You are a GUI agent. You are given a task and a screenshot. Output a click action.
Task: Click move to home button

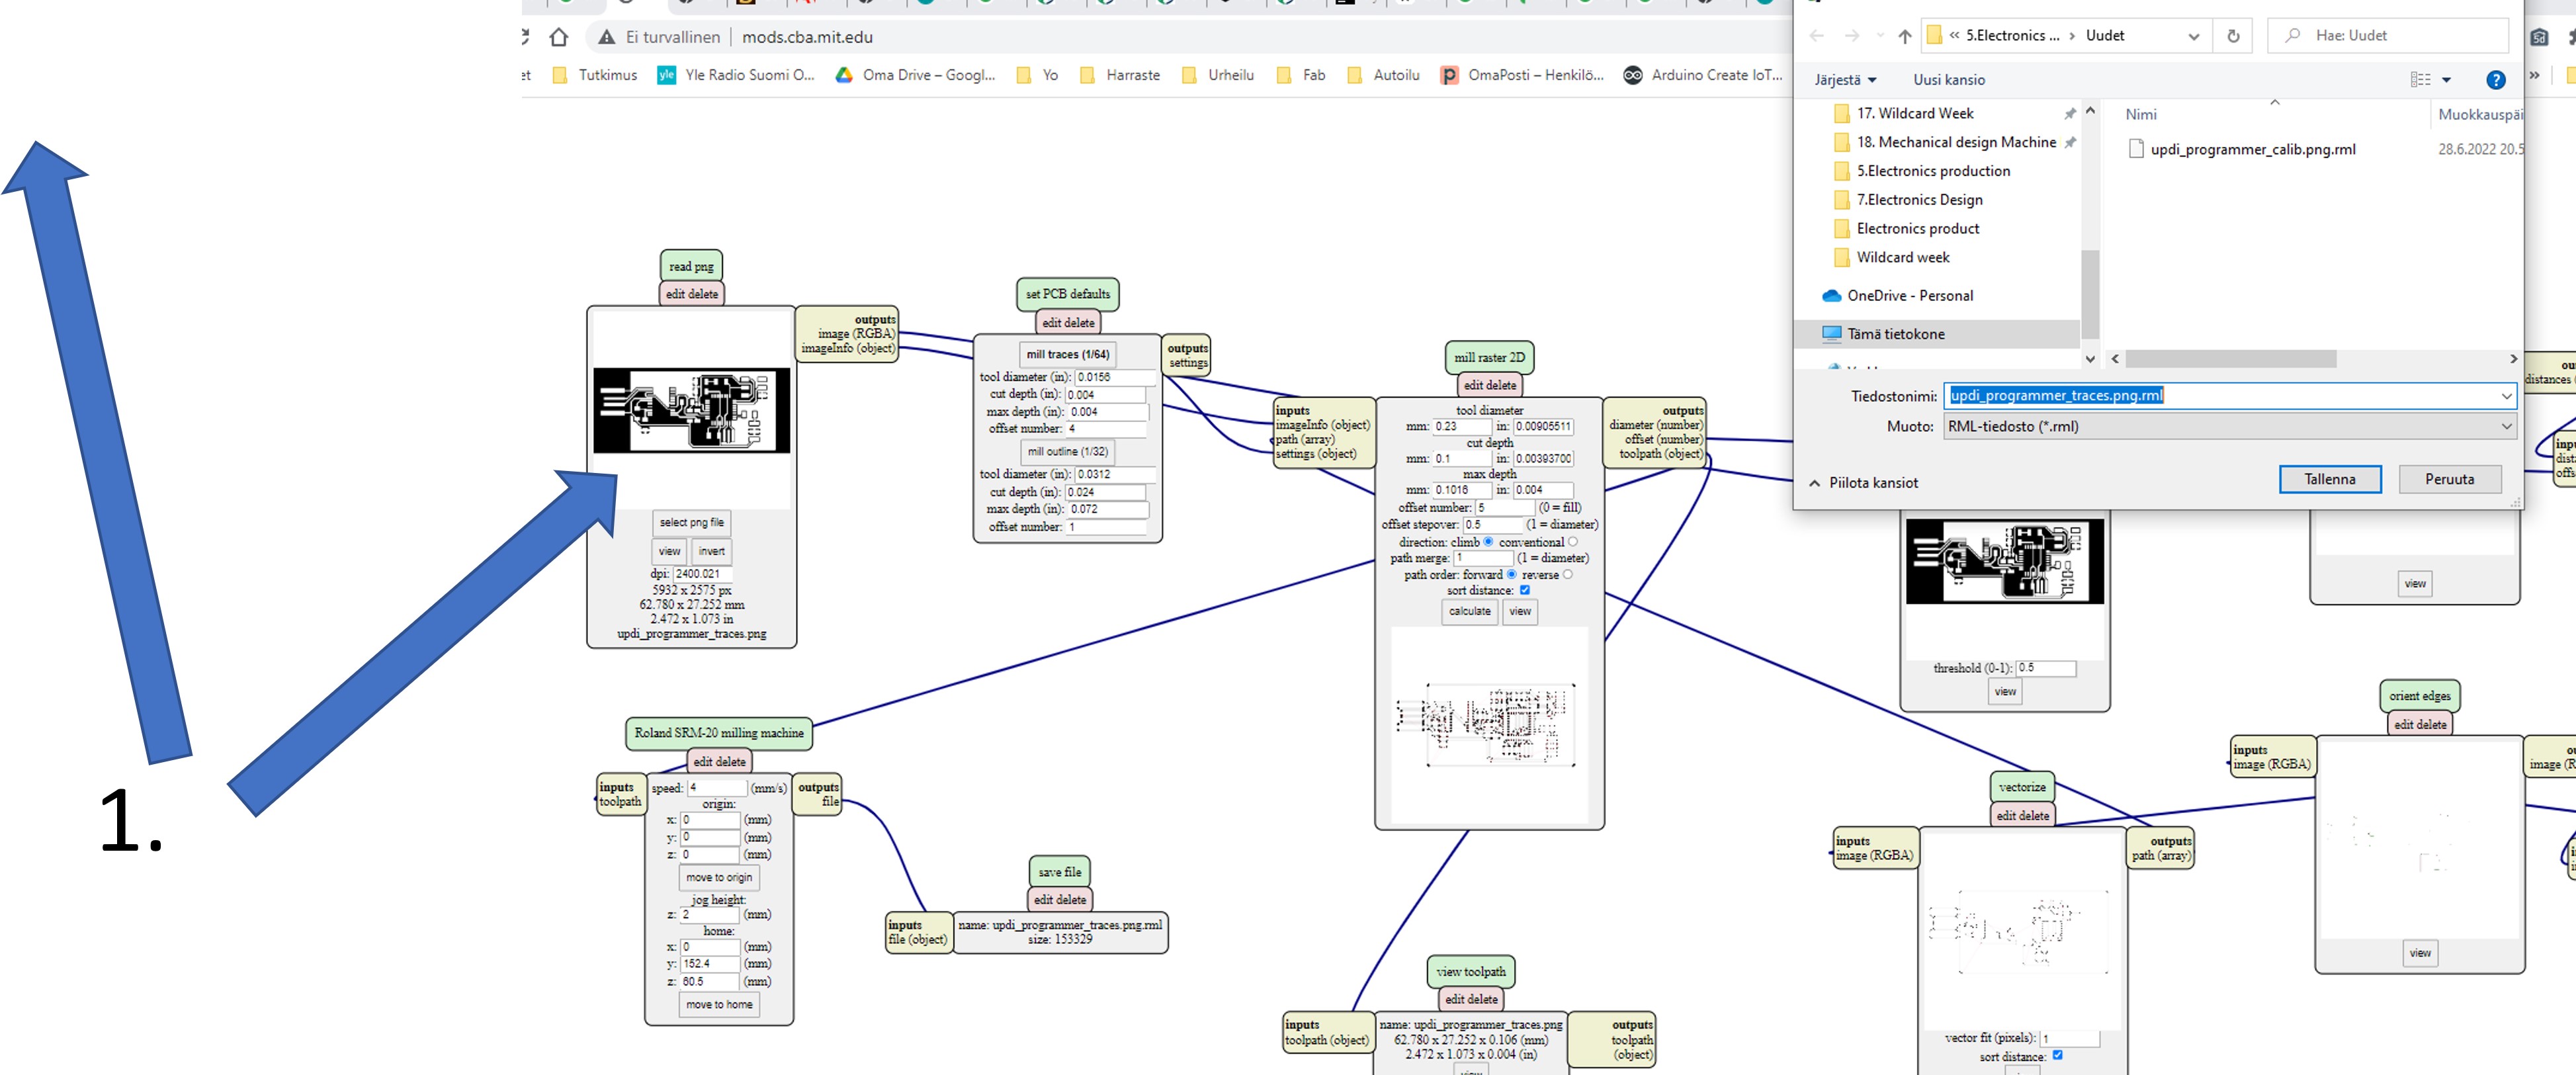coord(718,1004)
